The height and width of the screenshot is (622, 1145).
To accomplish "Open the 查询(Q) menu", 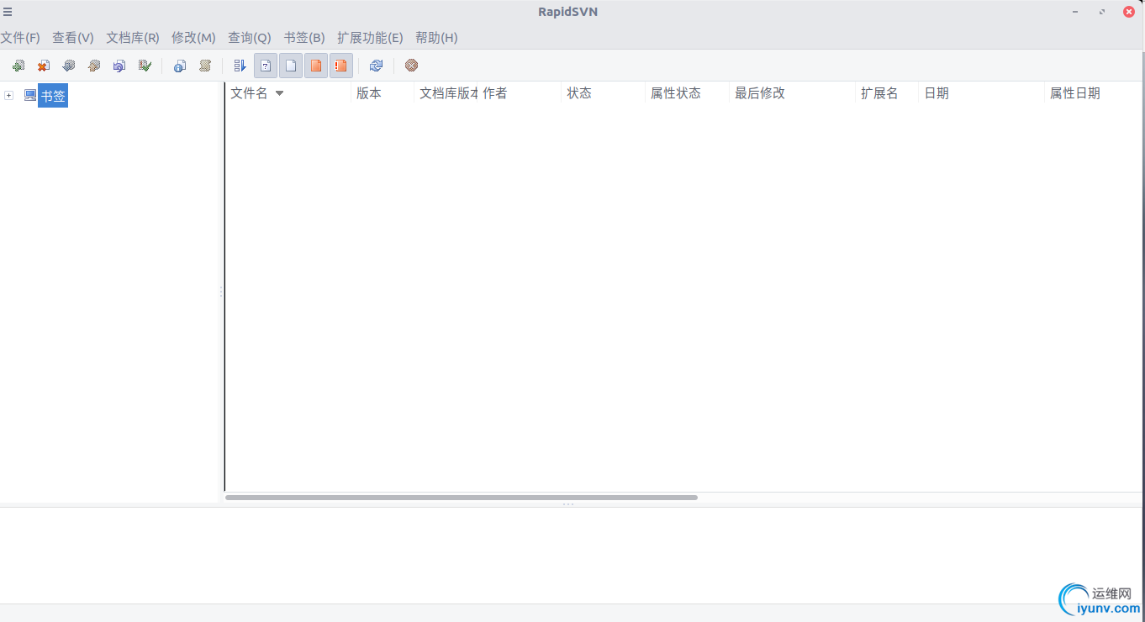I will [250, 38].
